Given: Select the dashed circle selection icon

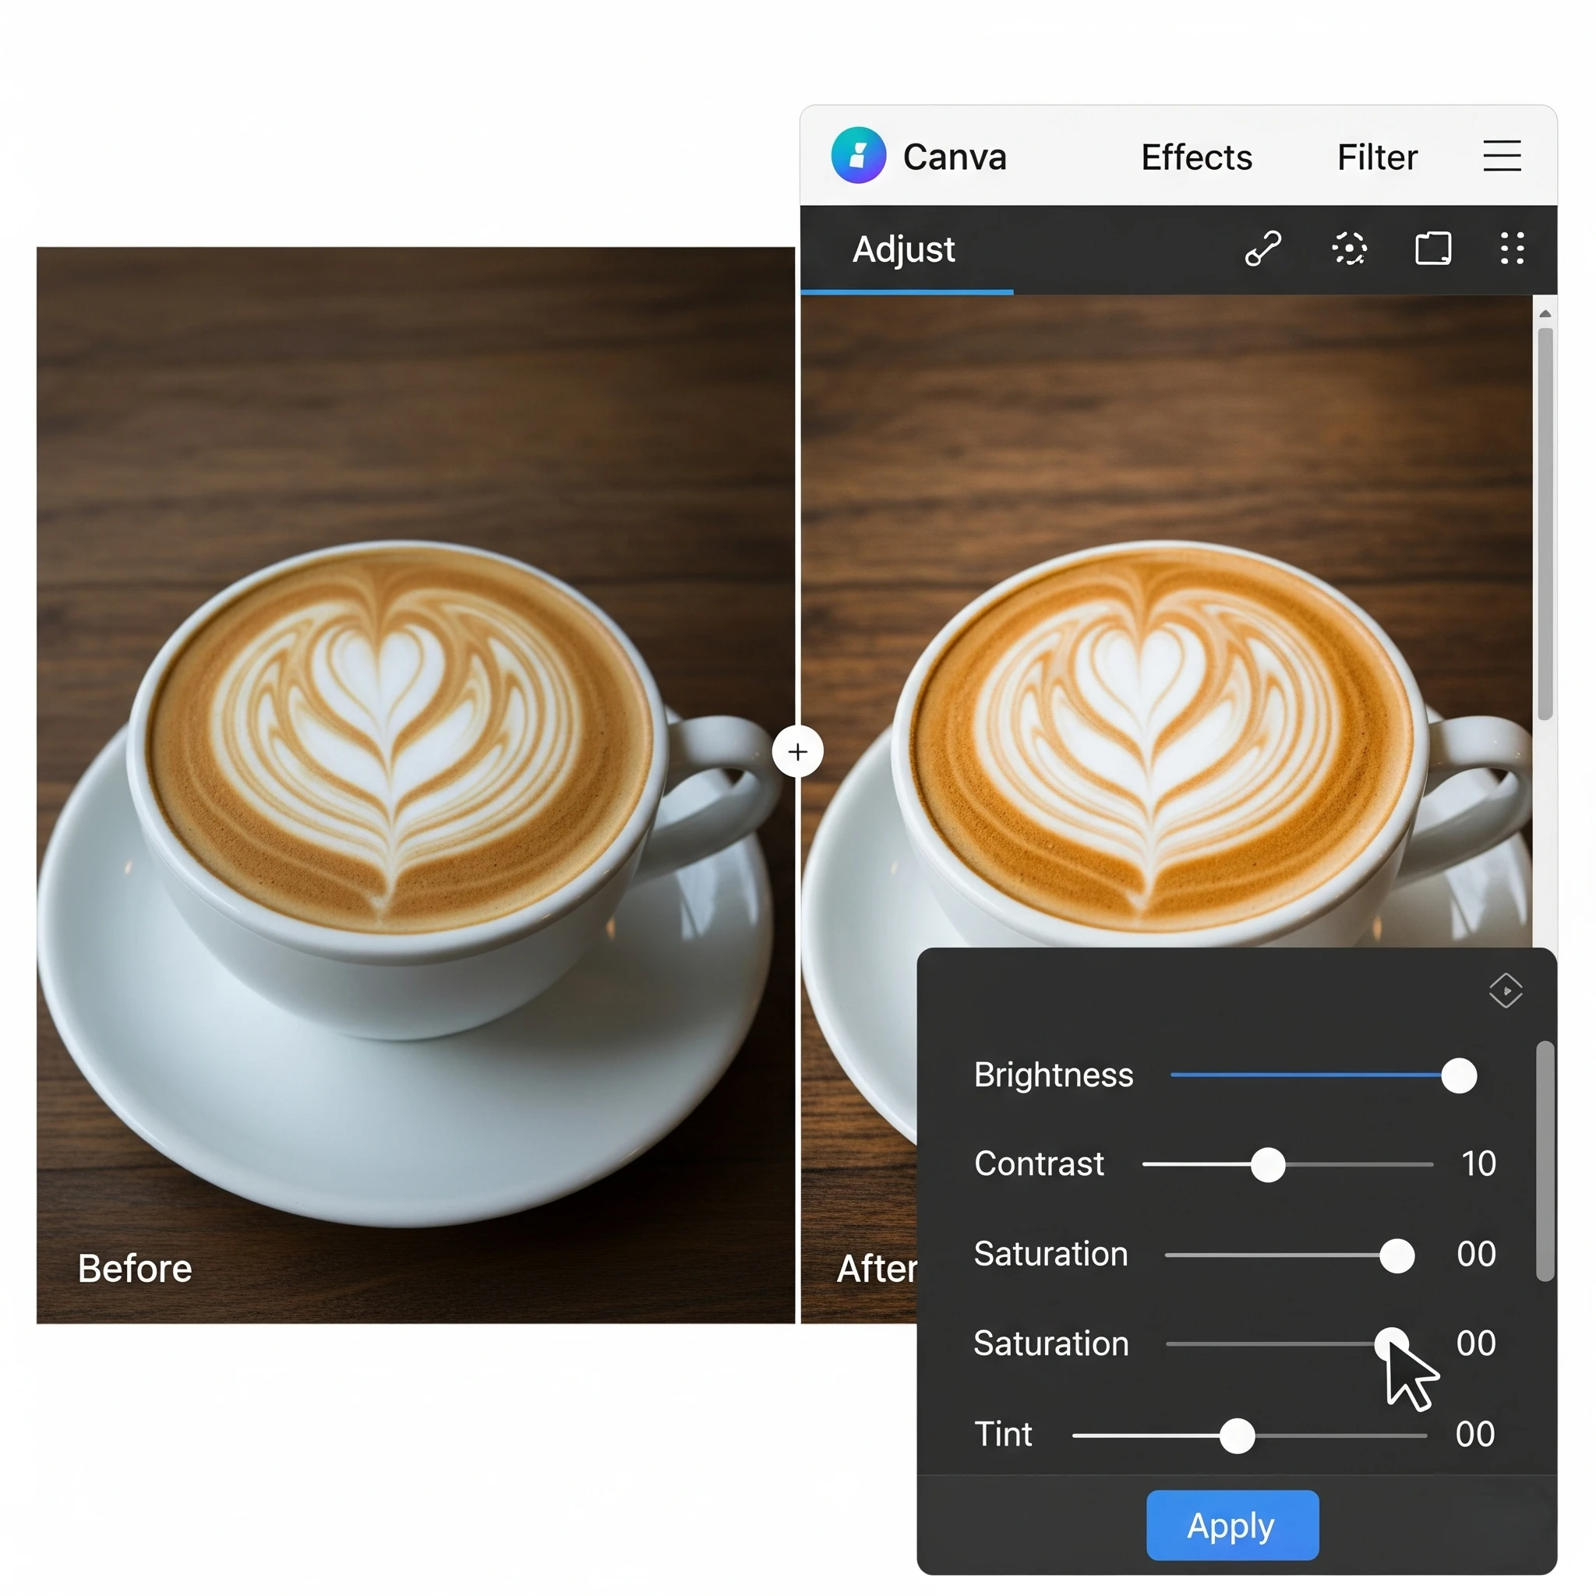Looking at the screenshot, I should tap(1349, 248).
